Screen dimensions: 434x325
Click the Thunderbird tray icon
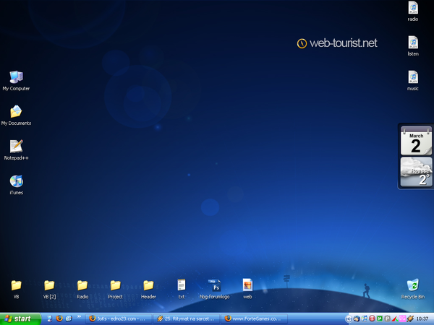[x=357, y=319]
